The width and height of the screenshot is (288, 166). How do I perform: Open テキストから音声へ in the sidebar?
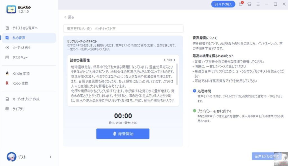[x=25, y=28]
